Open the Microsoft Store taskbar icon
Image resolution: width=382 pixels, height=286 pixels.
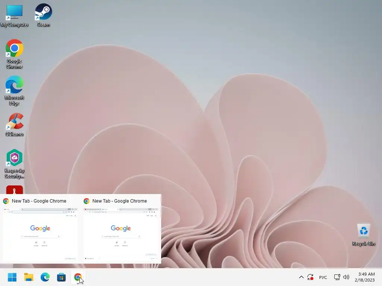[x=62, y=277]
